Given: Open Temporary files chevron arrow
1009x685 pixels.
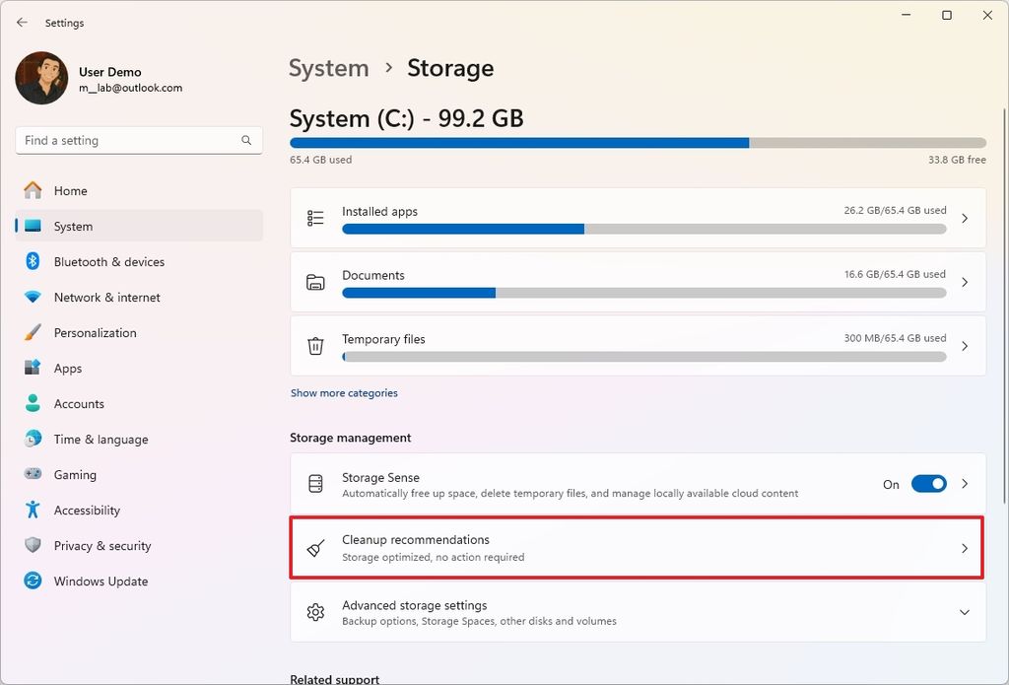Looking at the screenshot, I should click(965, 346).
